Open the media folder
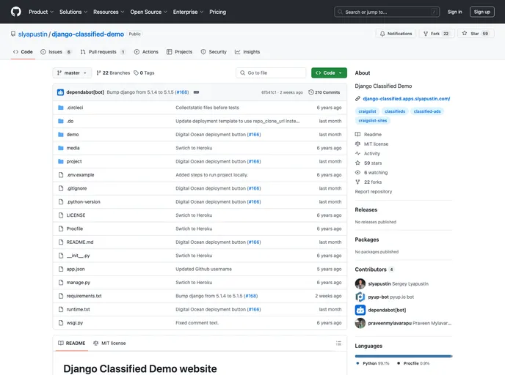The image size is (505, 375). point(73,148)
